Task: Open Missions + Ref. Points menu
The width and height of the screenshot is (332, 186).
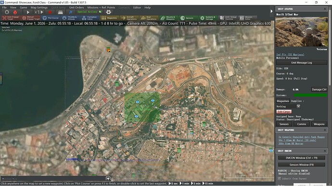Action: [101, 7]
